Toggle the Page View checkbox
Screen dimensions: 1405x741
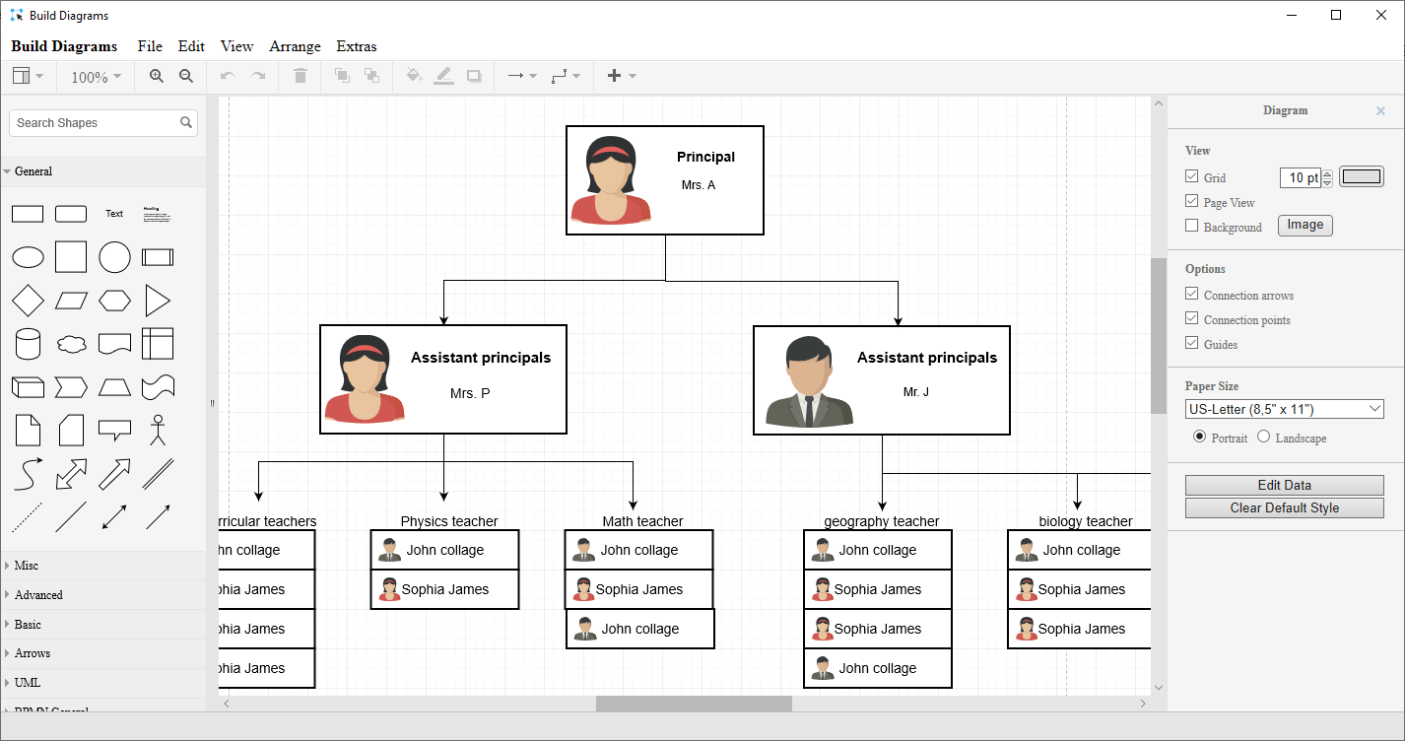coord(1192,201)
